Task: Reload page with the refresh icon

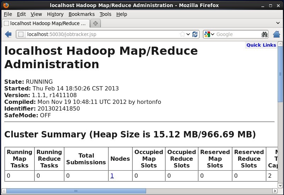Action: (x=195, y=34)
